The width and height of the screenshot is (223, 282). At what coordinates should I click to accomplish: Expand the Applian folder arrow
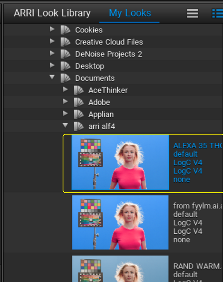(x=66, y=113)
